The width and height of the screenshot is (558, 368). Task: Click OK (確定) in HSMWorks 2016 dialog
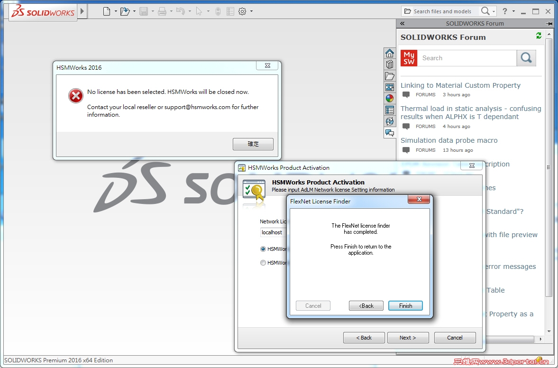(x=253, y=144)
